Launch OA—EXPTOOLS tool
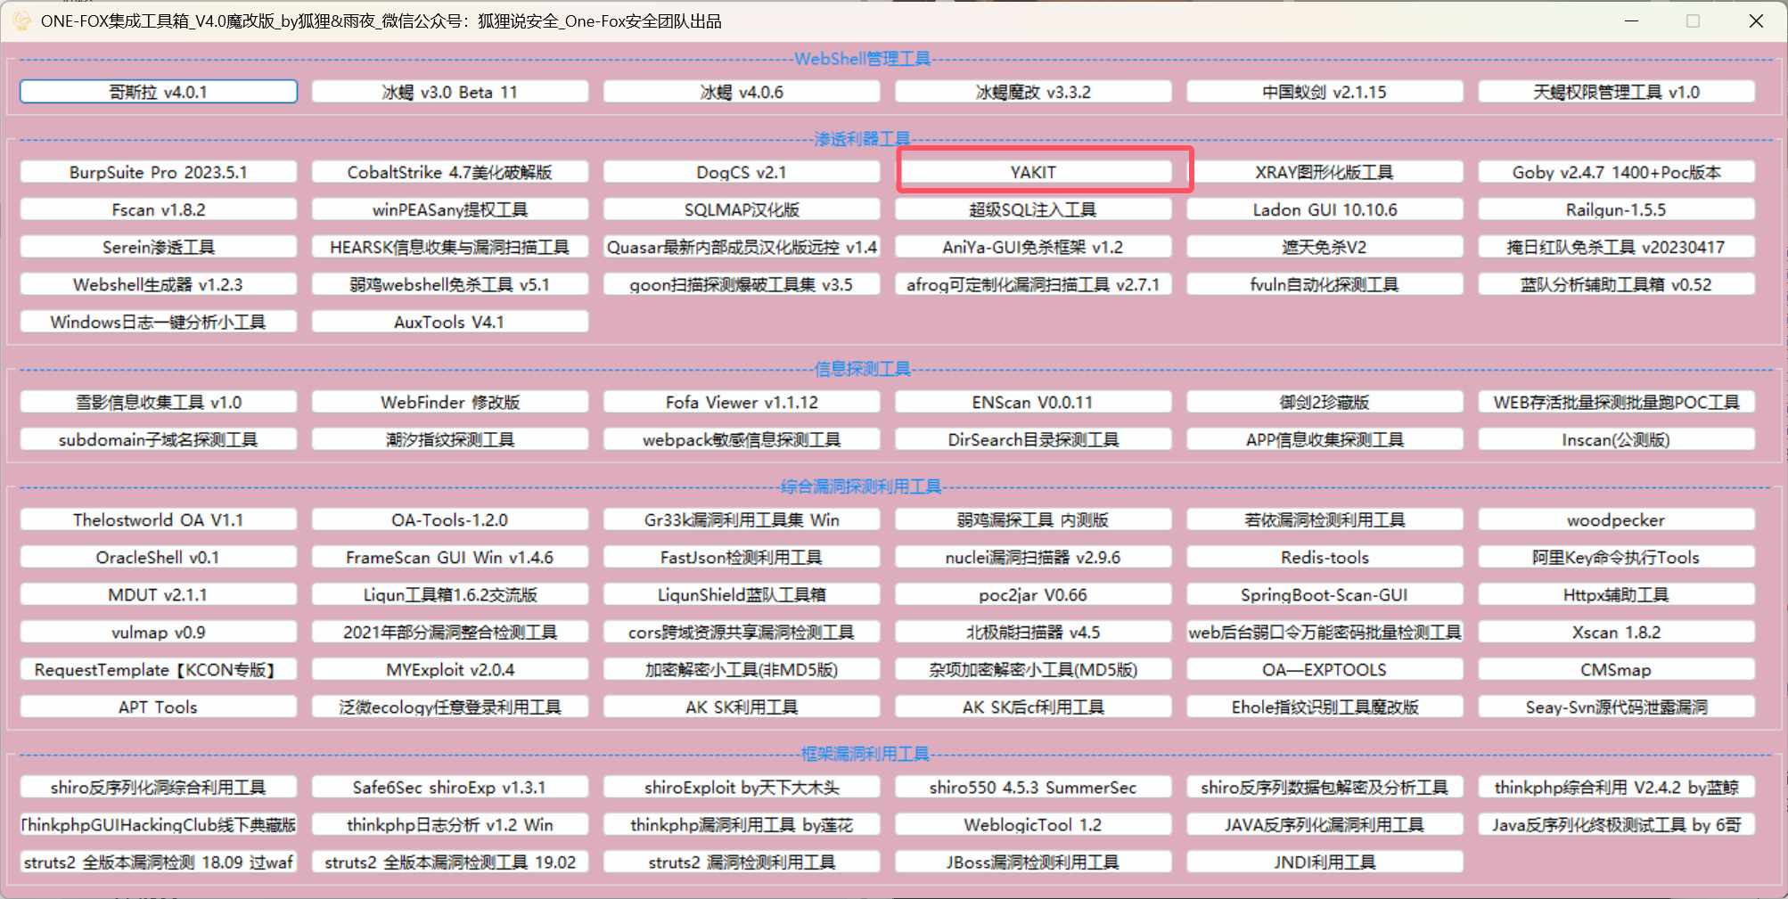This screenshot has height=899, width=1788. coord(1325,669)
